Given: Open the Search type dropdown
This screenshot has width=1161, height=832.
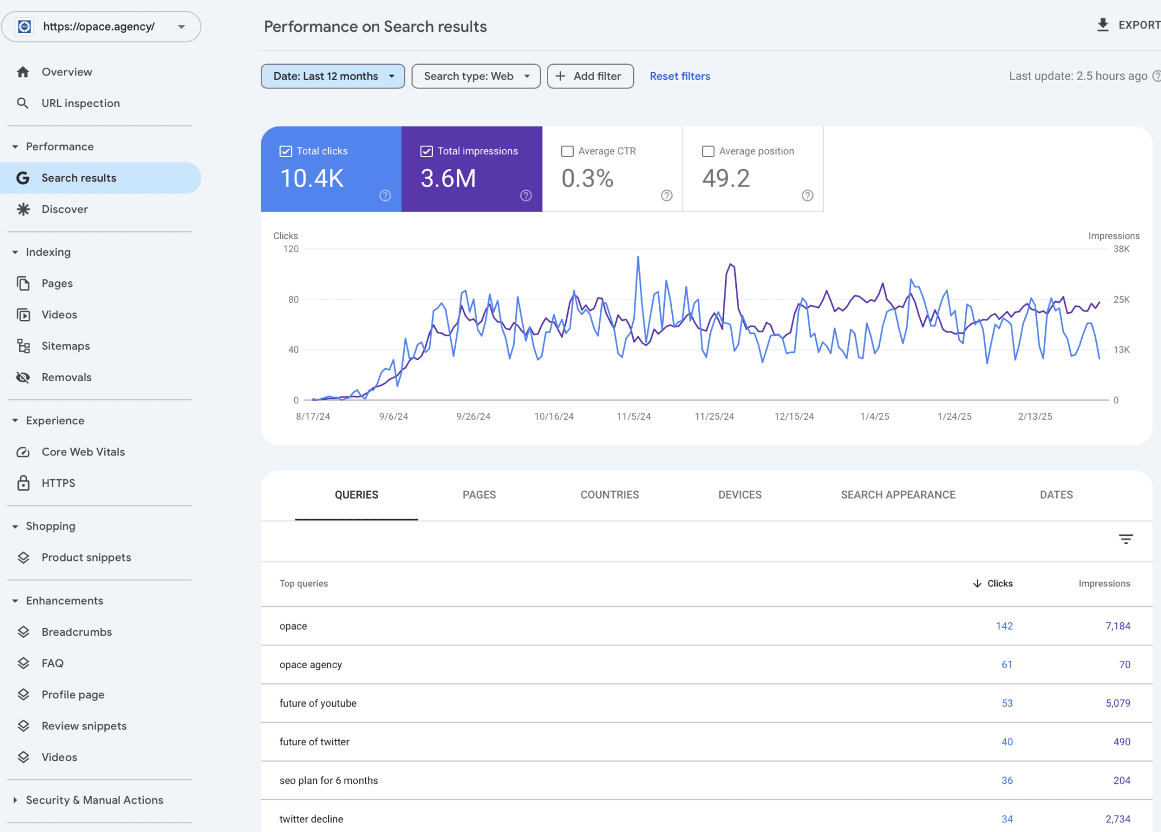Looking at the screenshot, I should tap(476, 76).
